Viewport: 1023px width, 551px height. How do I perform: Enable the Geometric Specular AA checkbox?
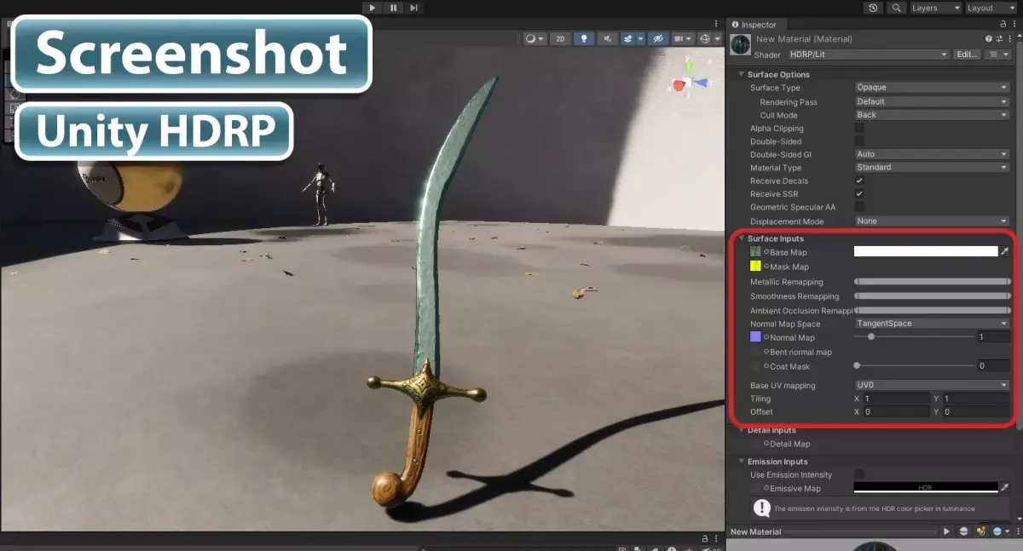859,207
